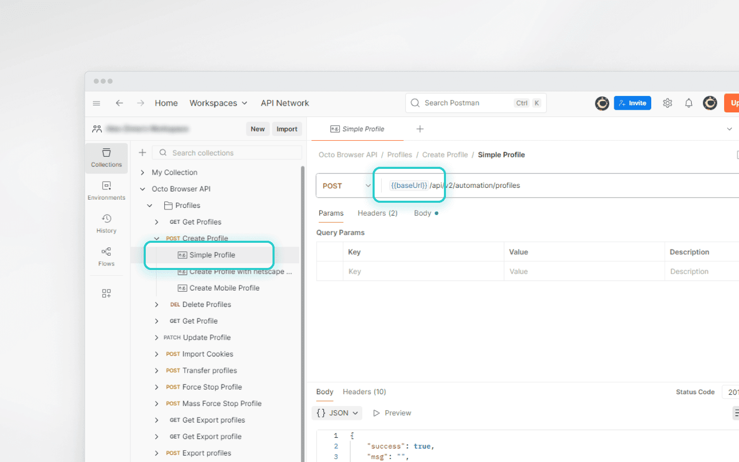The width and height of the screenshot is (739, 462).
Task: Click the query param Key input cell
Action: click(423, 272)
